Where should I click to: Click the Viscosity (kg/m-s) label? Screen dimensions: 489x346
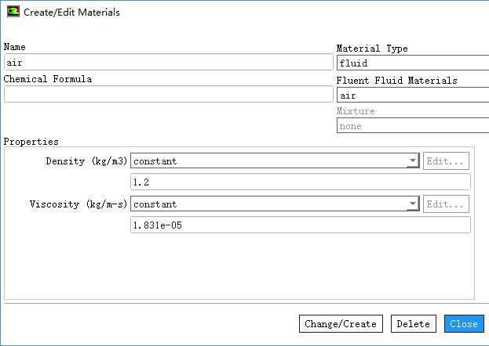click(x=78, y=204)
